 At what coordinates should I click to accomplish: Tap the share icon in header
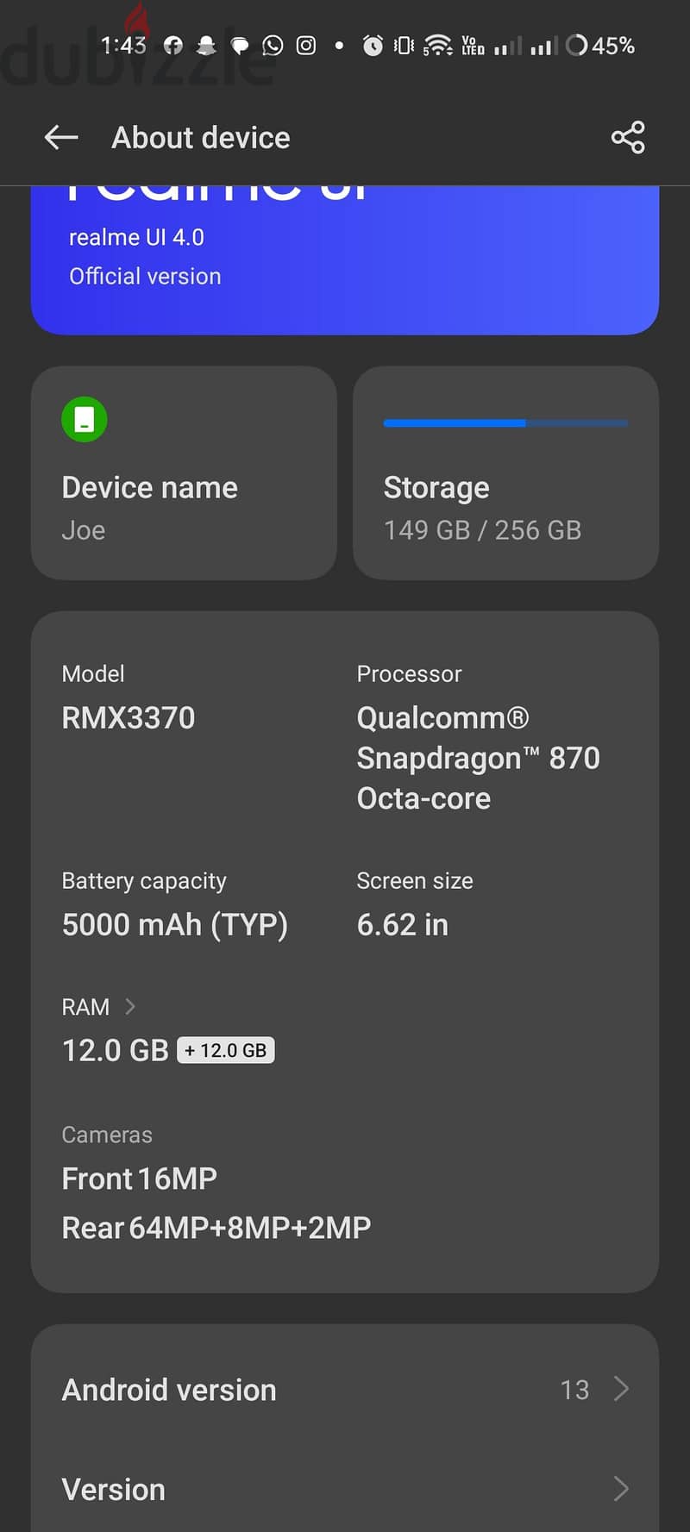(628, 137)
